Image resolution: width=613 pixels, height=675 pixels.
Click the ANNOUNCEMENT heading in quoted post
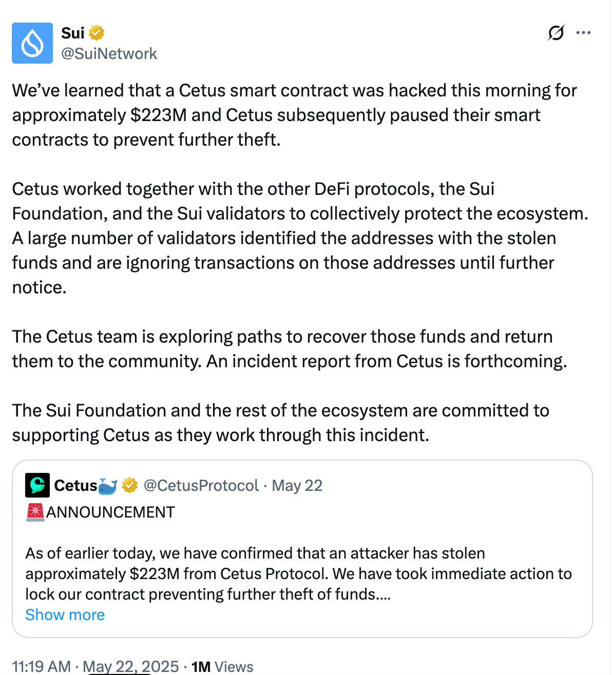coord(110,512)
